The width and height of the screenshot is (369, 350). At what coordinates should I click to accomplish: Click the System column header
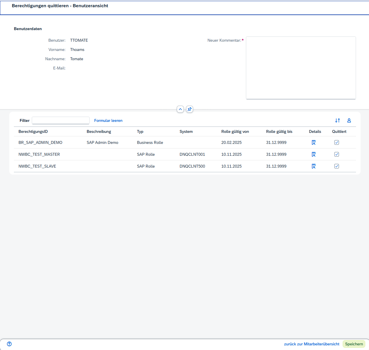click(x=186, y=131)
